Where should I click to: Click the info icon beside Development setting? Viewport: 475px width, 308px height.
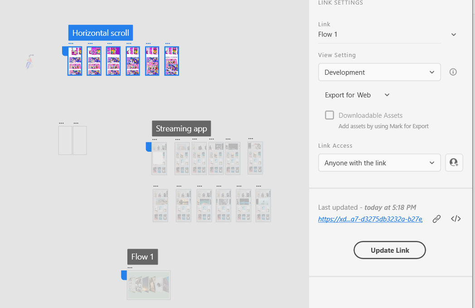(x=453, y=72)
